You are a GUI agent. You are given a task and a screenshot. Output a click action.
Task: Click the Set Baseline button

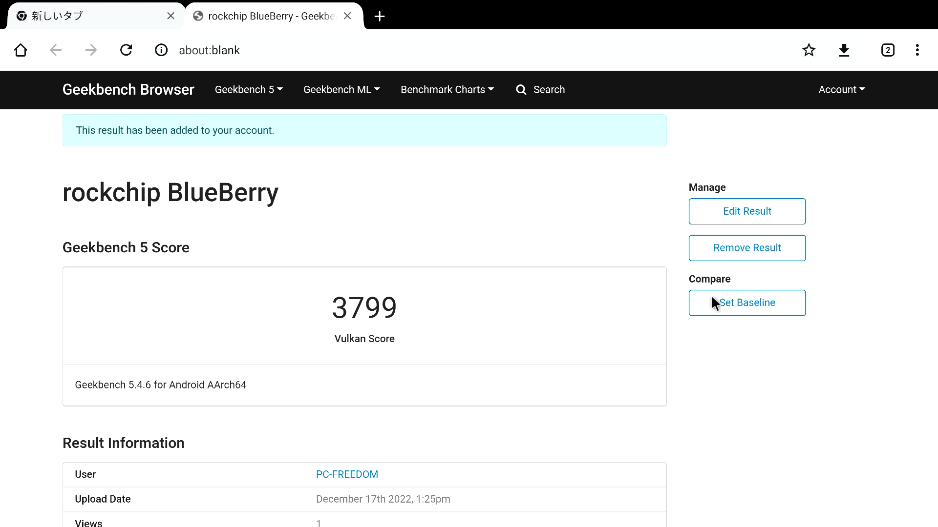pos(747,303)
